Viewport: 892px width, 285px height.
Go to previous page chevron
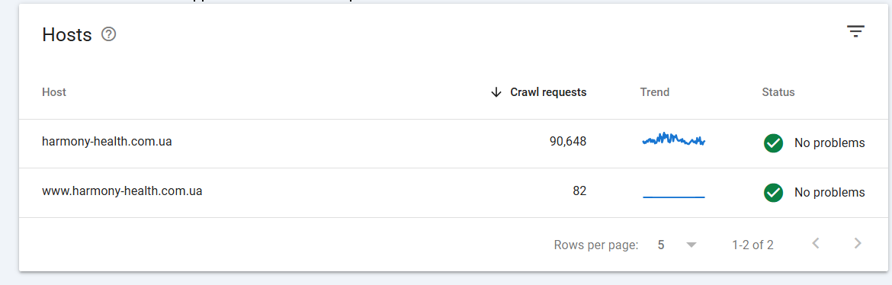tap(815, 244)
